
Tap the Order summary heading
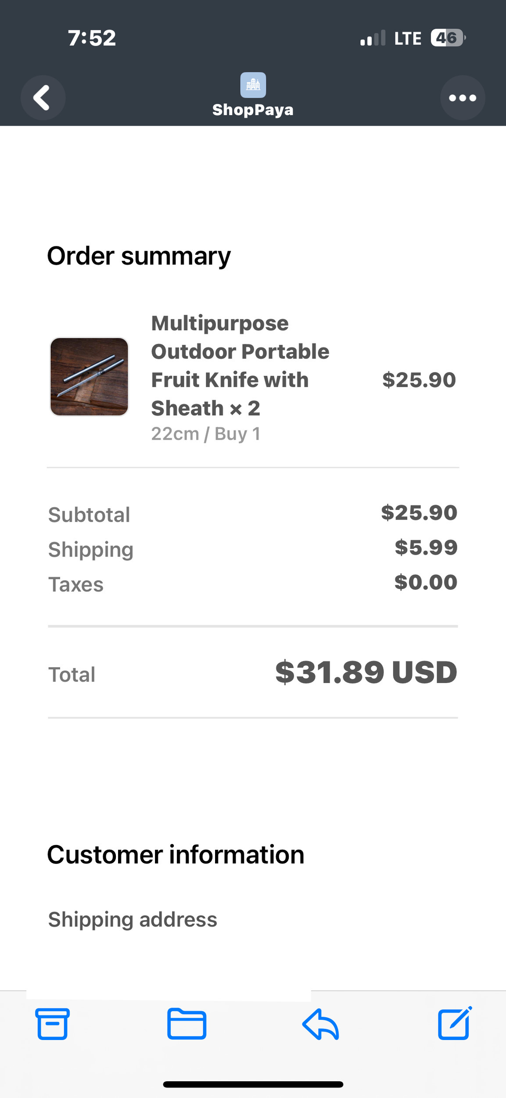pos(139,256)
